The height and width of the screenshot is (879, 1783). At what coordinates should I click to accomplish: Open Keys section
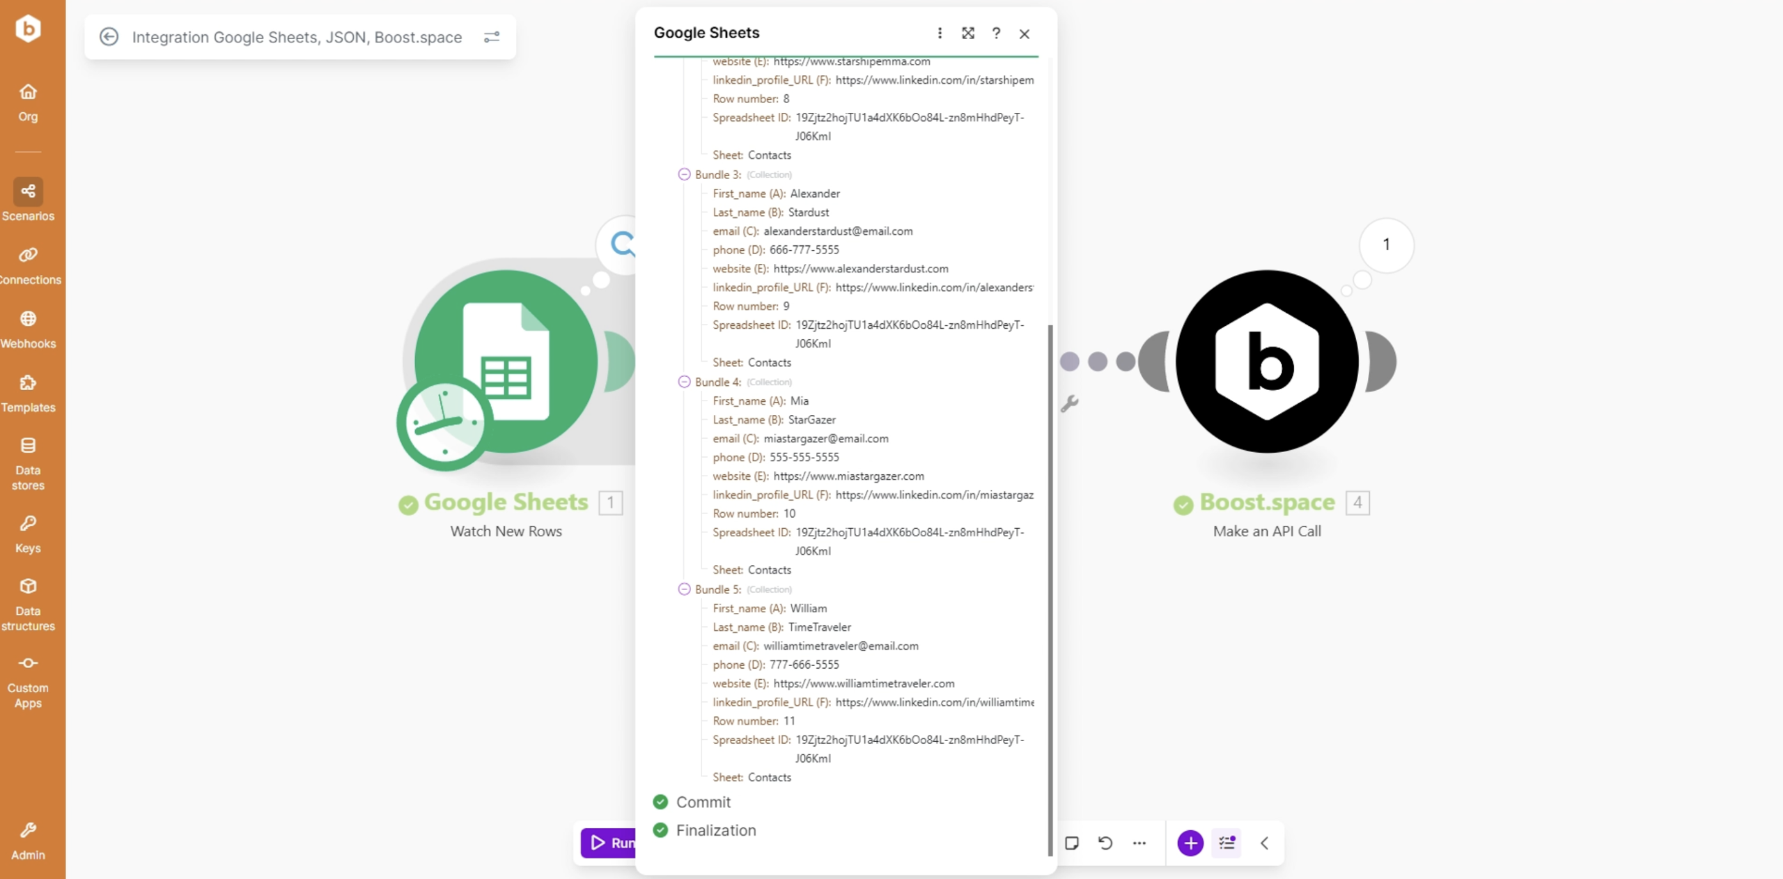coord(28,534)
